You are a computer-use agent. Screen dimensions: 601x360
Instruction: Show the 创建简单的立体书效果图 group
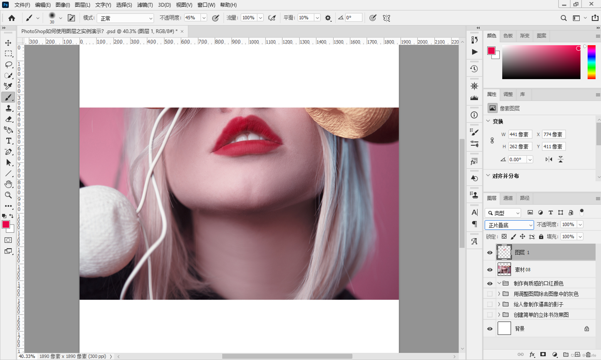(490, 315)
